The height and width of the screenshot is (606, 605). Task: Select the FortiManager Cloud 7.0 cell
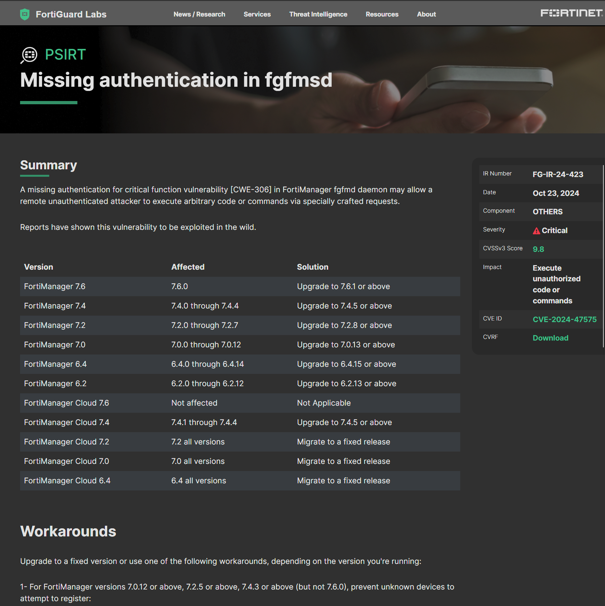66,461
